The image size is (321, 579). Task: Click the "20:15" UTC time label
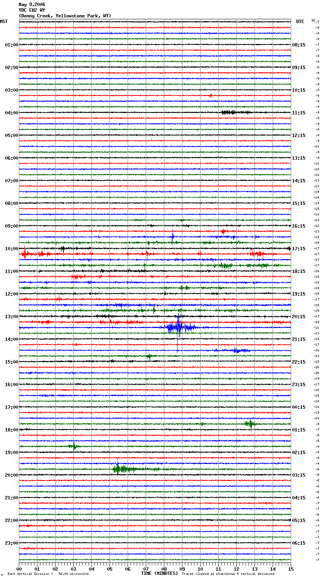[299, 317]
